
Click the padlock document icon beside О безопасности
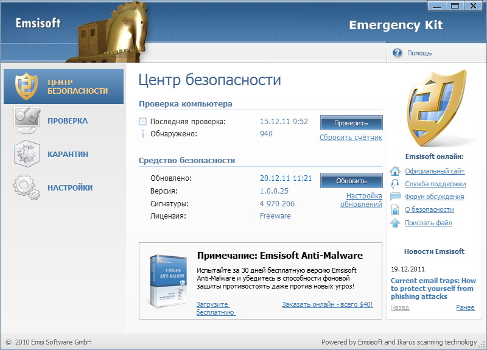[x=395, y=209]
